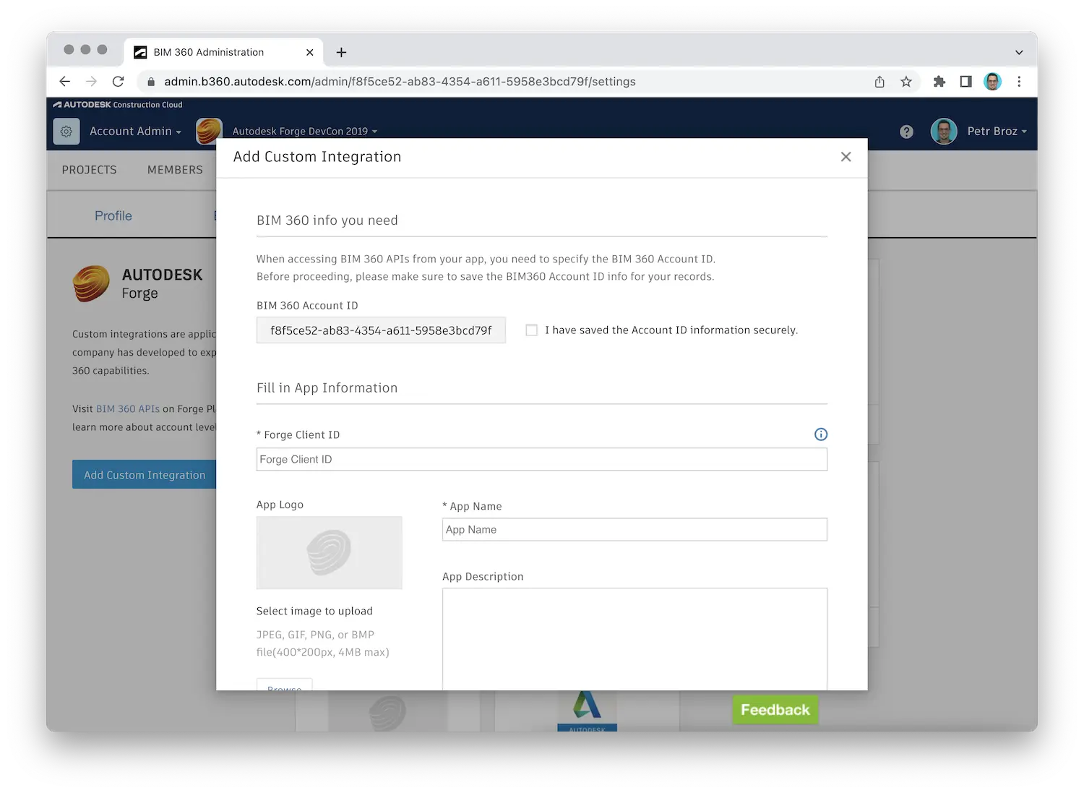
Task: Go to the PROJECTS tab
Action: [x=89, y=170]
